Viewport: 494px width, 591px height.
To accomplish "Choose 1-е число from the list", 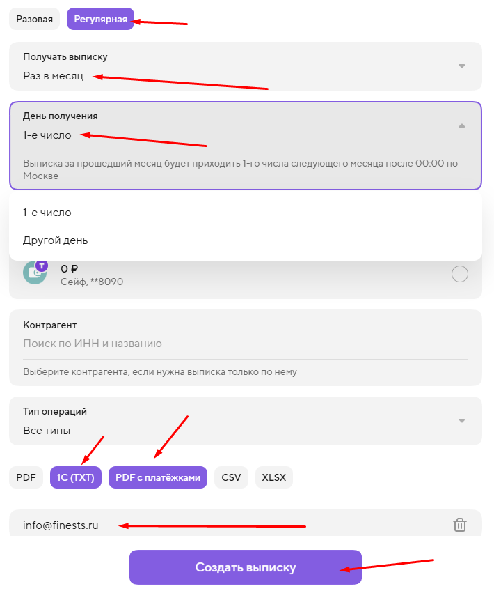I will tap(47, 213).
